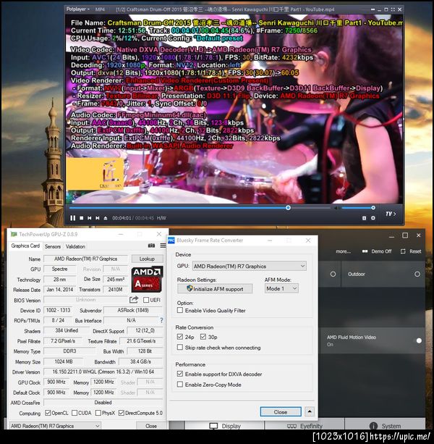Toggle the 30p rate conversion checkbox
The image size is (434, 444).
click(x=203, y=337)
